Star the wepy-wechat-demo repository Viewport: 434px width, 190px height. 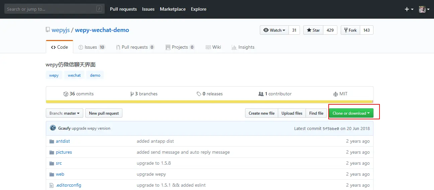click(x=313, y=30)
